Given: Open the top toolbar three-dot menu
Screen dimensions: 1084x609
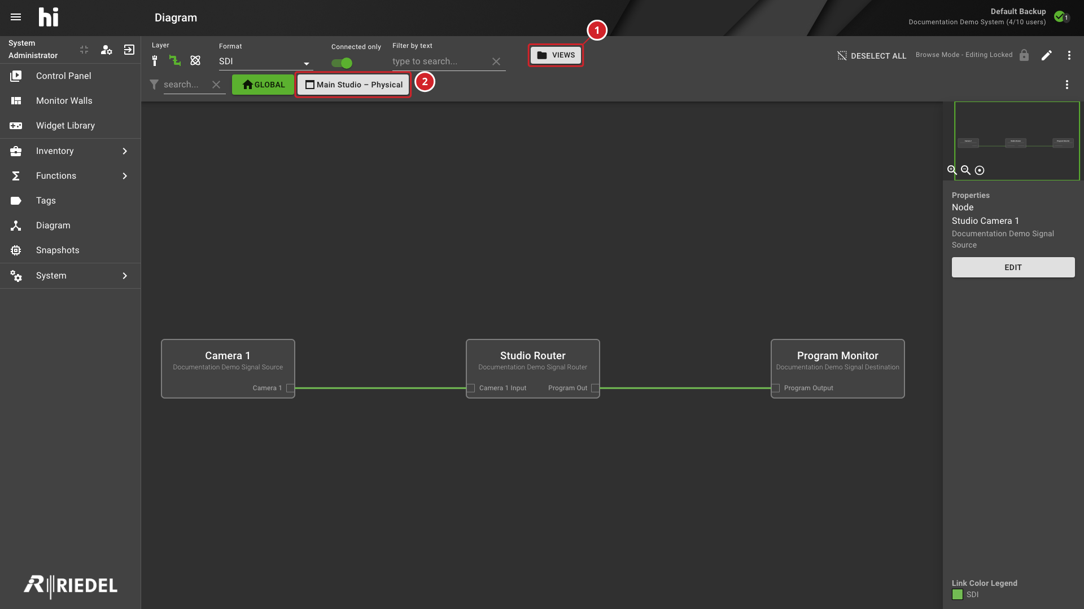Looking at the screenshot, I should click(x=1069, y=55).
